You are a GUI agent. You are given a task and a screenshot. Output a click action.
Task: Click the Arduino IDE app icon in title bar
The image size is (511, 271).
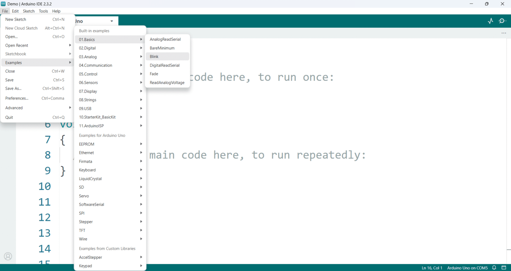pyautogui.click(x=3, y=4)
